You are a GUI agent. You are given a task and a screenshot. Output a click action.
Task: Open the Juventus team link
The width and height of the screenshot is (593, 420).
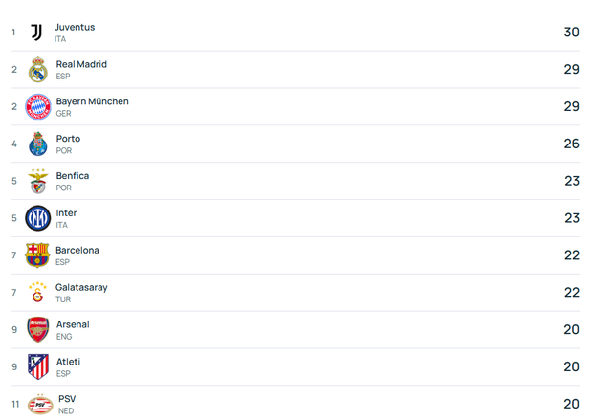(75, 27)
